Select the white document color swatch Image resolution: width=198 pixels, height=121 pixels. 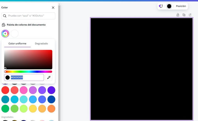(x=15, y=34)
